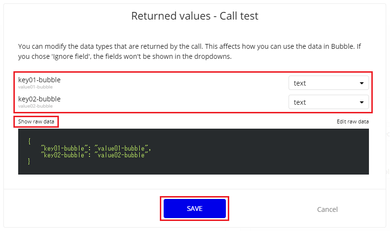The height and width of the screenshot is (231, 390).
Task: Open the Edit raw data link
Action: 353,121
